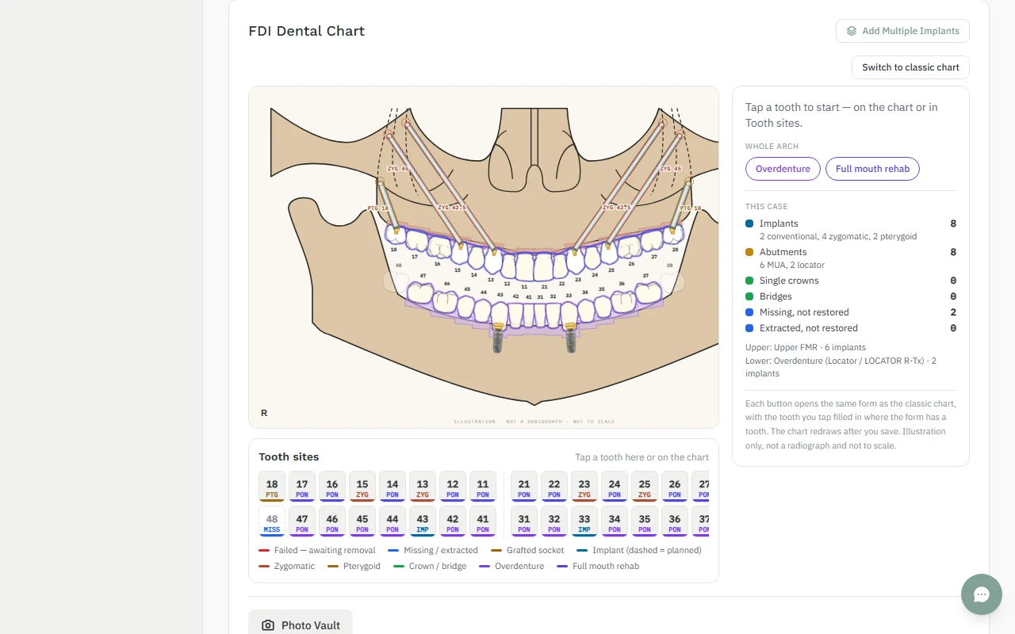Click the right lower implant on chart
Image resolution: width=1015 pixels, height=634 pixels.
click(x=570, y=337)
